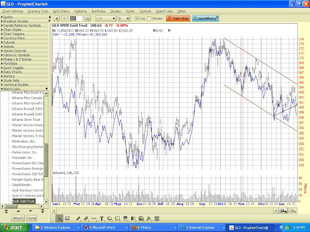The width and height of the screenshot is (310, 232).
Task: Select the parallel channel lines tool
Action: [86, 218]
